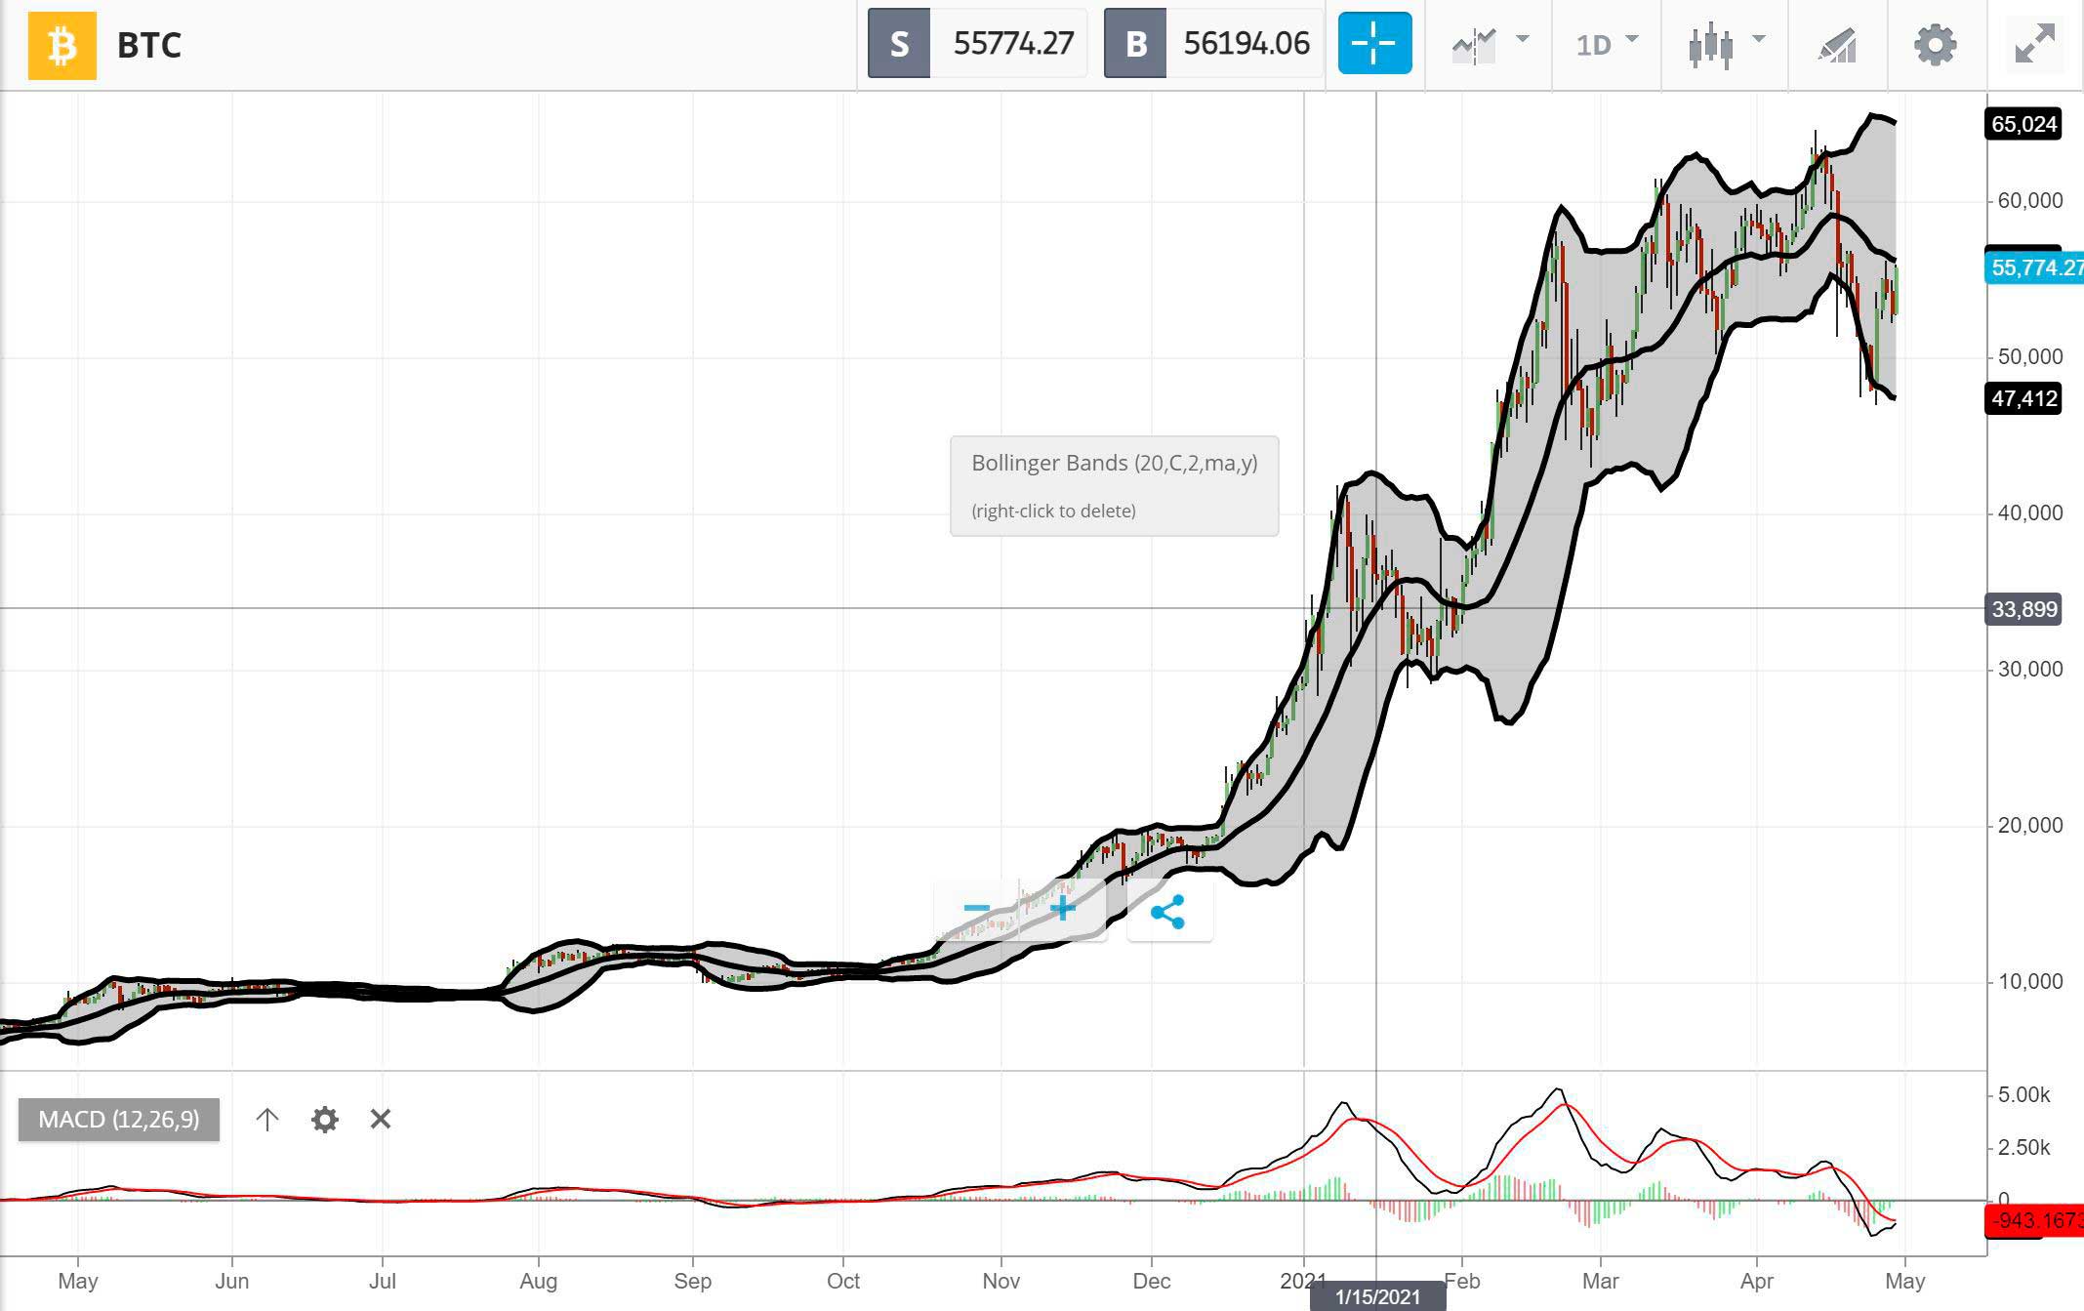Click the Aug label on time axis
Viewport: 2084px width, 1311px height.
point(538,1281)
